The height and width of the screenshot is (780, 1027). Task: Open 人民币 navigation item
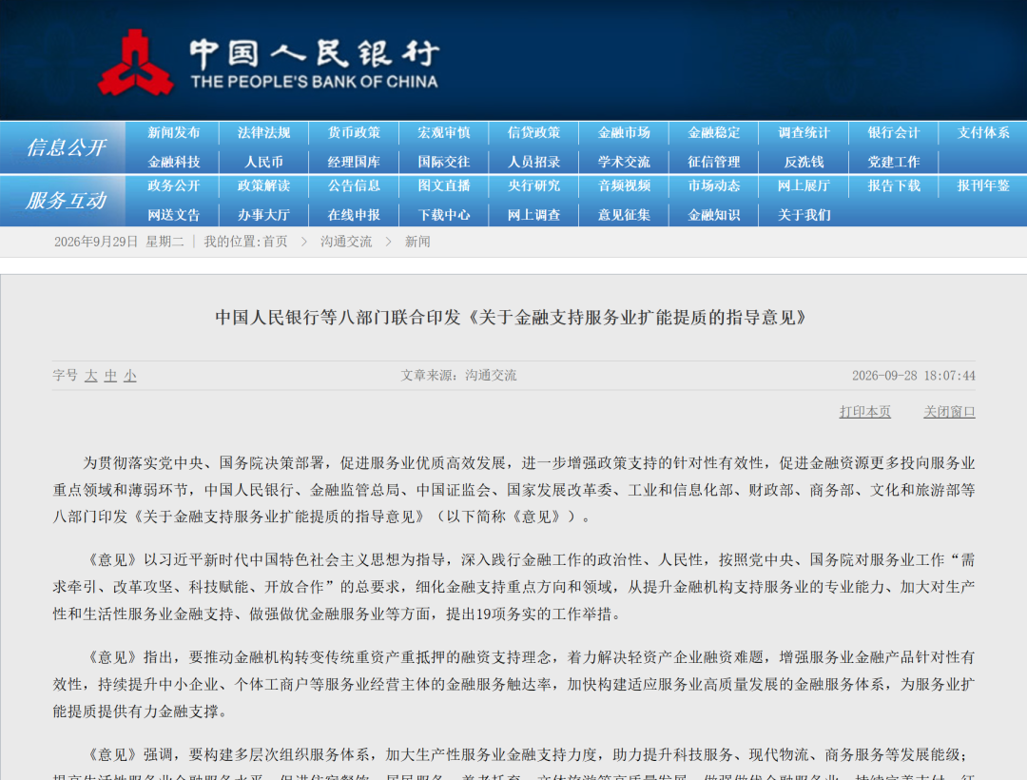(x=263, y=162)
